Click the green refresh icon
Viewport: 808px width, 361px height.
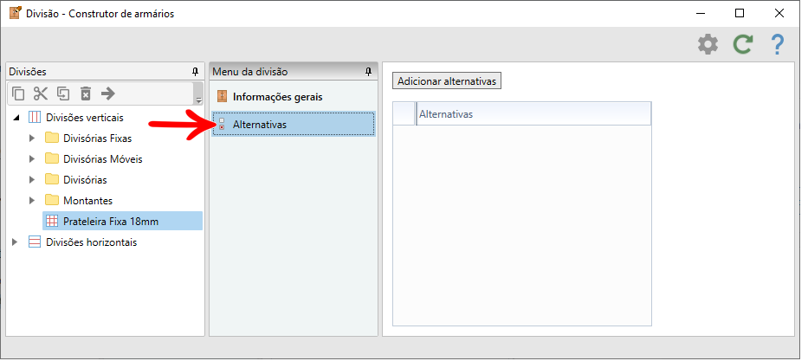pyautogui.click(x=742, y=45)
